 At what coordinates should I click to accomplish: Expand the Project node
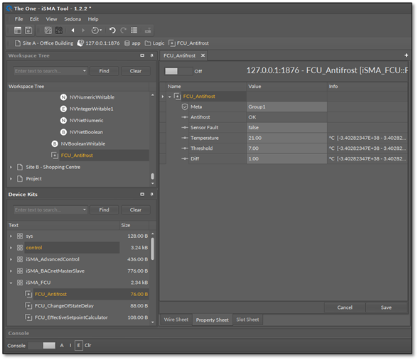(x=11, y=179)
